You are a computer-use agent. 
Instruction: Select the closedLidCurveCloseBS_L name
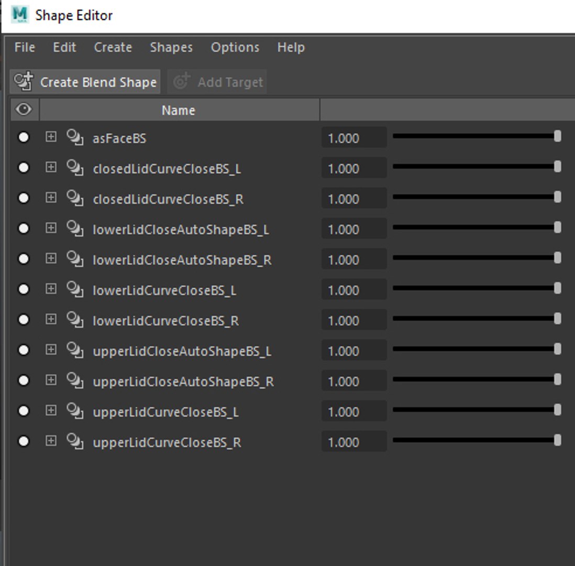(x=167, y=169)
